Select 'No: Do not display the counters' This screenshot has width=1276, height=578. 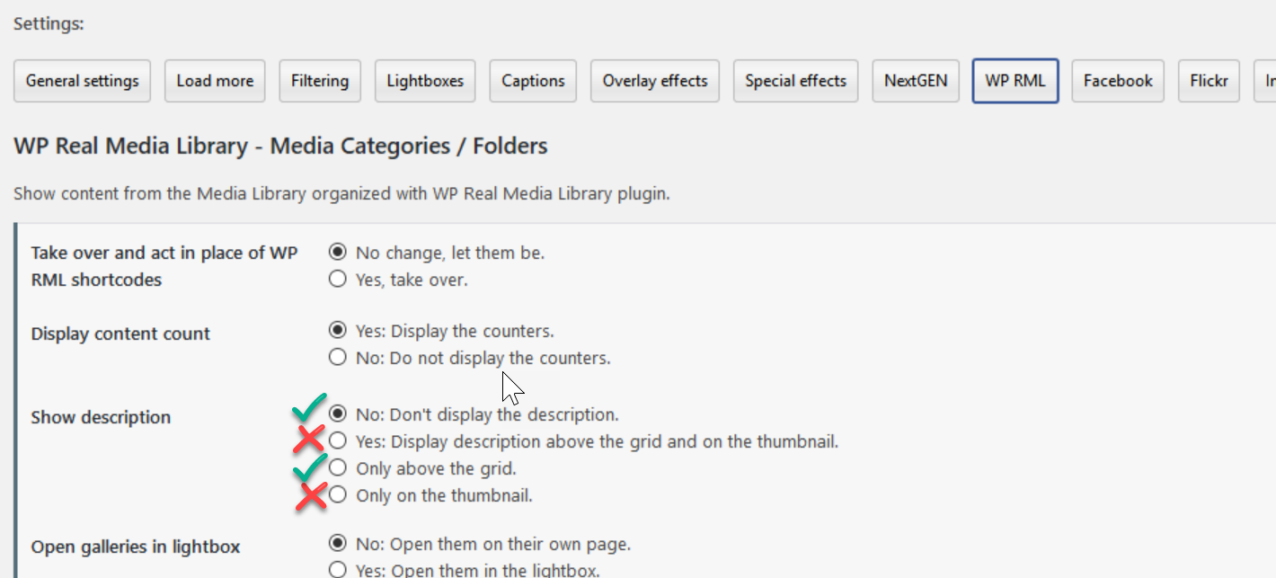[x=338, y=358]
